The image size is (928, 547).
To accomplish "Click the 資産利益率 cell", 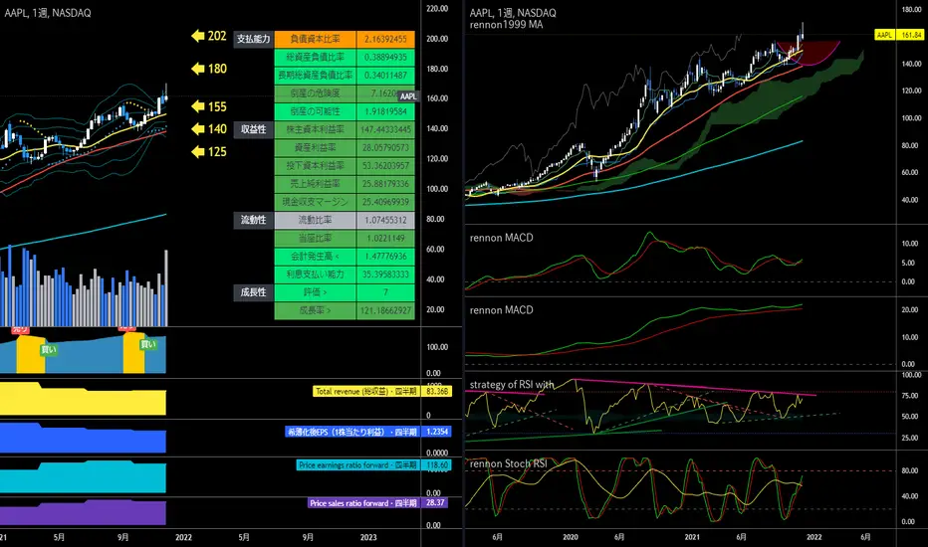I will coord(315,148).
